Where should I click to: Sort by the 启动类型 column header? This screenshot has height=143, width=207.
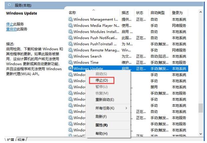click(x=157, y=13)
